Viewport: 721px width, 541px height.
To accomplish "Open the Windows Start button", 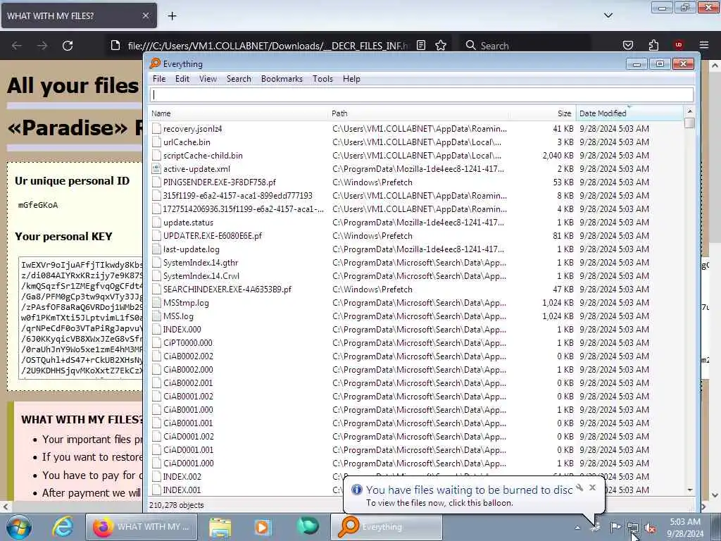I will click(x=18, y=527).
